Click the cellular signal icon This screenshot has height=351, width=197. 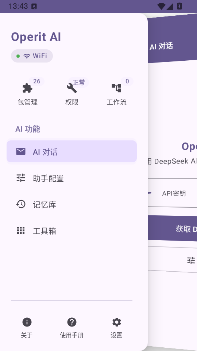pos(170,6)
